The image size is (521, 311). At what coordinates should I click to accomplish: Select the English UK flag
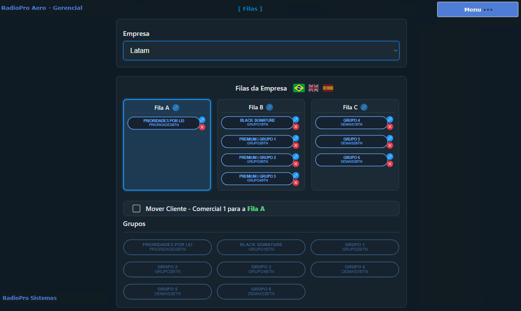click(314, 88)
